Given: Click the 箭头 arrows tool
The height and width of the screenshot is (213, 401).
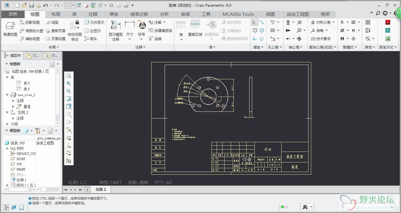Looking at the screenshot, I should (91, 39).
